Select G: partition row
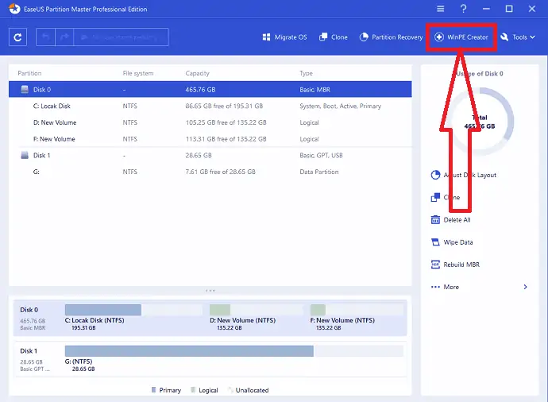Image resolution: width=548 pixels, height=402 pixels. click(x=210, y=172)
